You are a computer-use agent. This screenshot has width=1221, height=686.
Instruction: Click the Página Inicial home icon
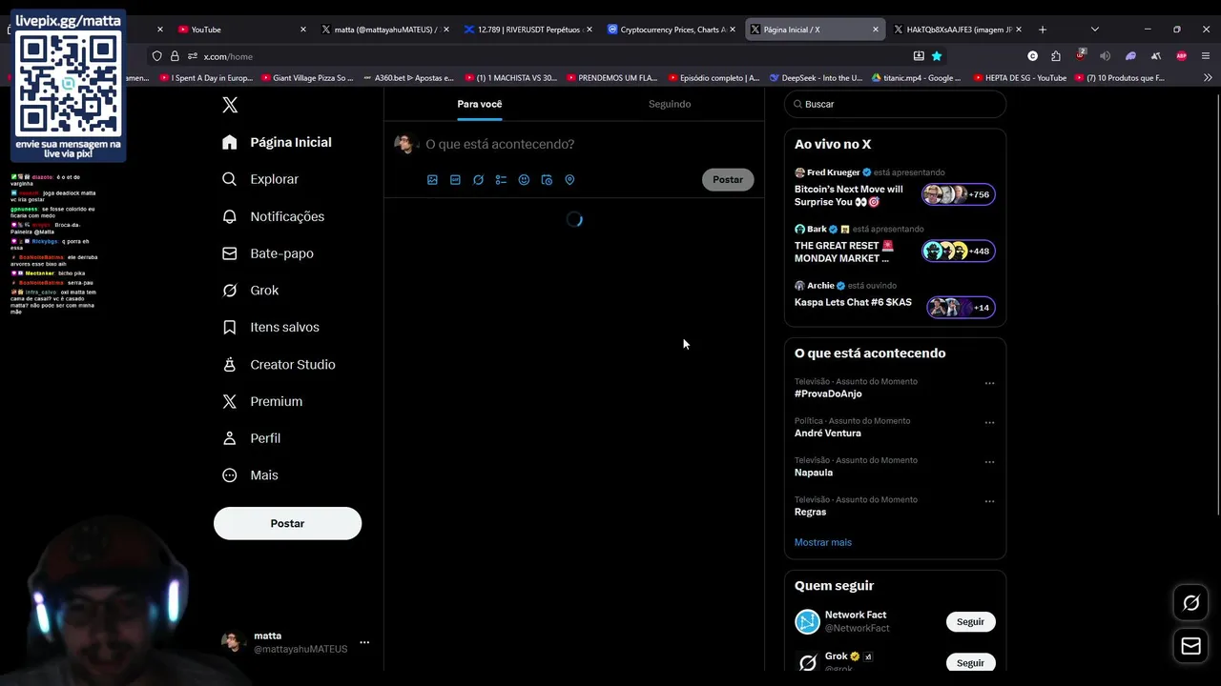coord(230,142)
